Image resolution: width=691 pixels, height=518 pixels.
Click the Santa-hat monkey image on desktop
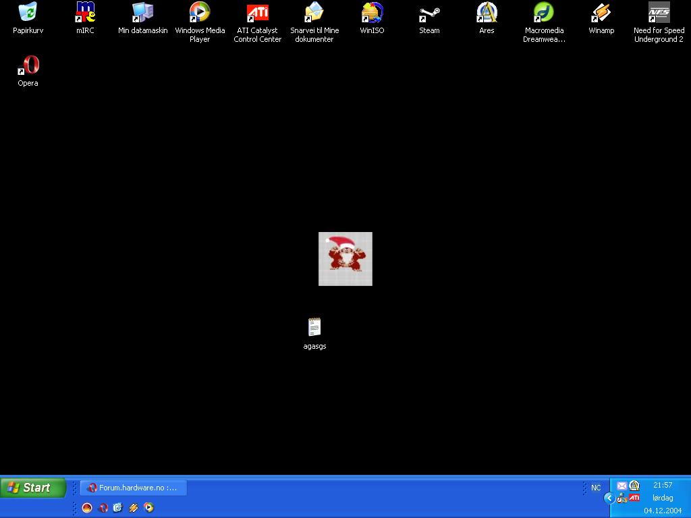pyautogui.click(x=345, y=259)
